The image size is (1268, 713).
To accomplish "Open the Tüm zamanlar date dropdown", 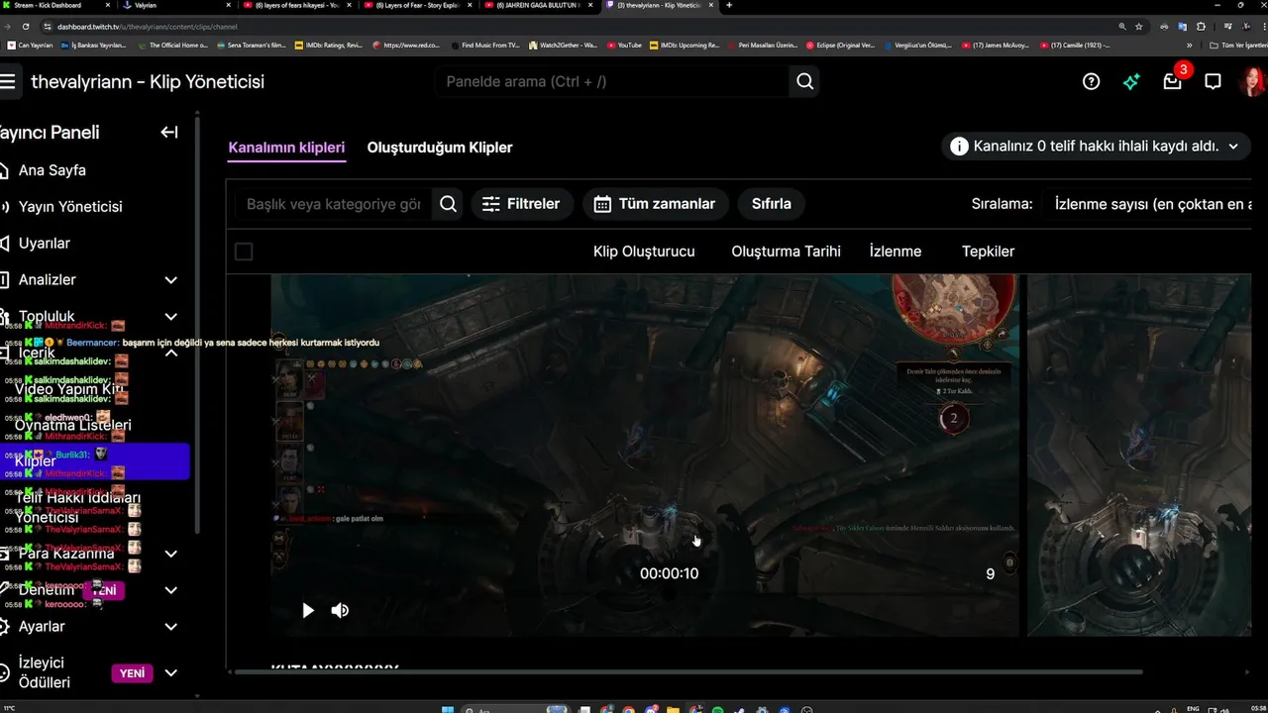I will click(x=655, y=204).
